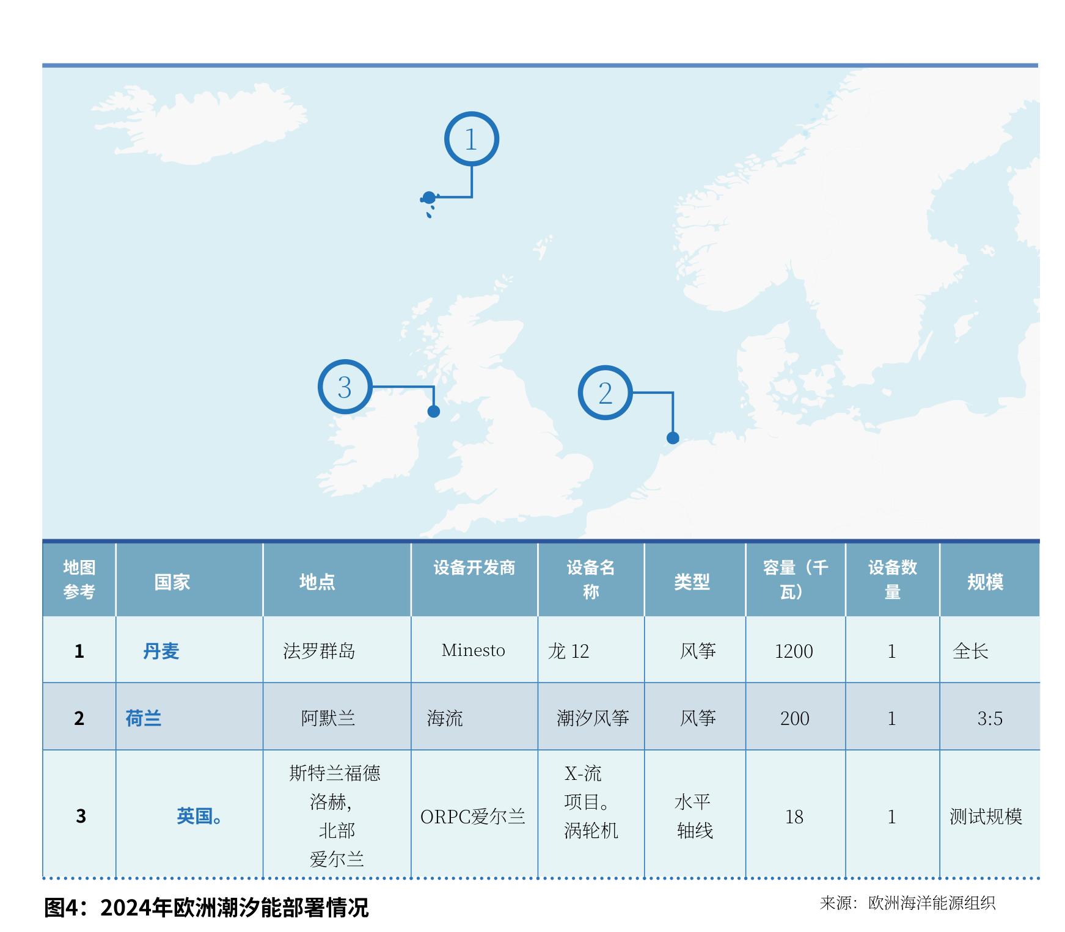
Task: Select the 容量（千瓦）column header
Action: point(795,580)
